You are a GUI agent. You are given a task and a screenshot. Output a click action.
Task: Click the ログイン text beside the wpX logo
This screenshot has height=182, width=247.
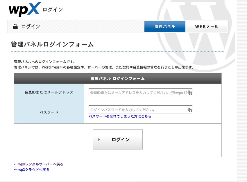pyautogui.click(x=53, y=10)
